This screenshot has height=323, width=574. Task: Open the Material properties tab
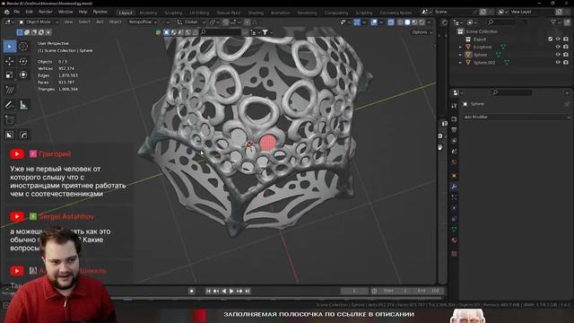455,240
